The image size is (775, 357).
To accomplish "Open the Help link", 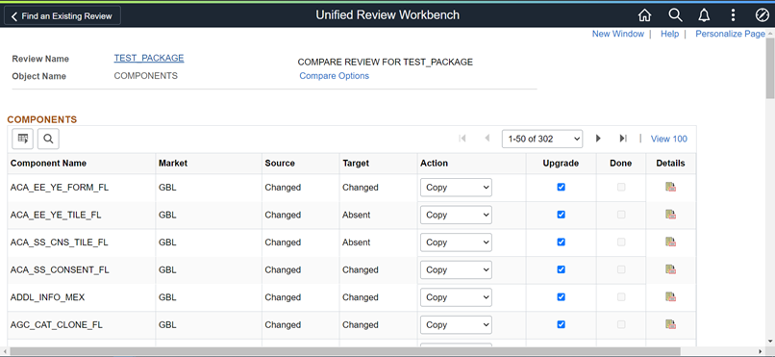I will pyautogui.click(x=670, y=34).
